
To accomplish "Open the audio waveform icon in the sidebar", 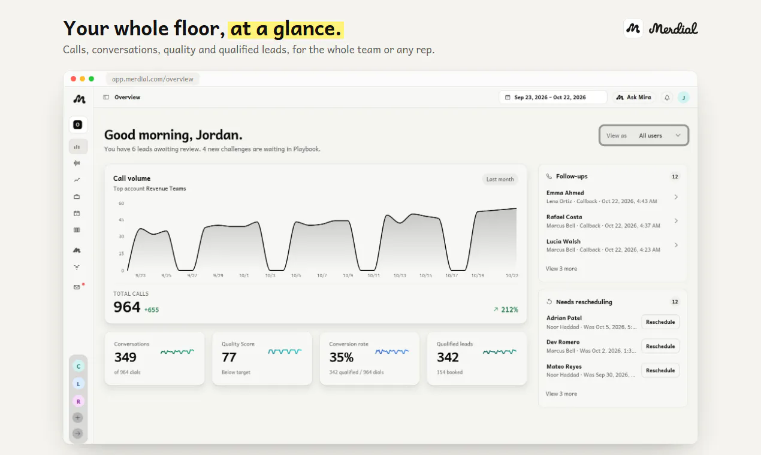I will pos(77,163).
